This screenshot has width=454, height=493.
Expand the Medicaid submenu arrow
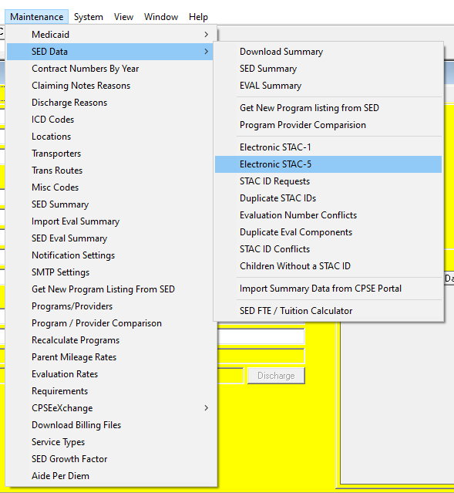pos(206,35)
